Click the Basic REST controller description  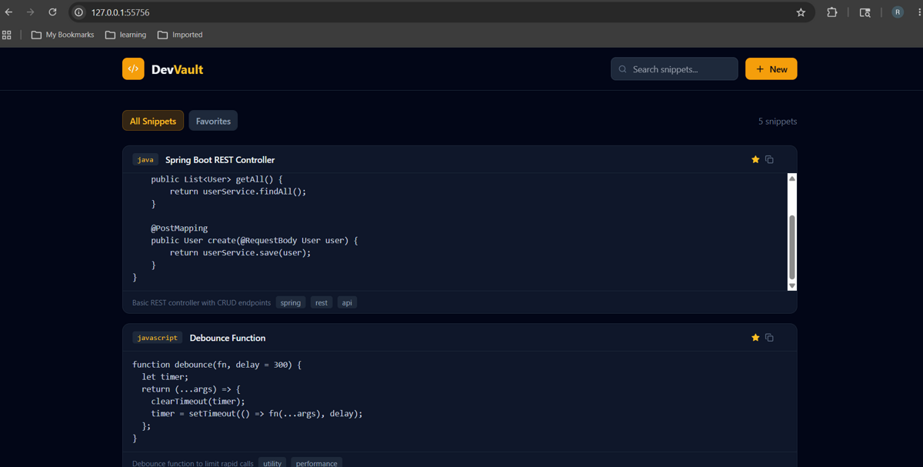click(x=202, y=303)
